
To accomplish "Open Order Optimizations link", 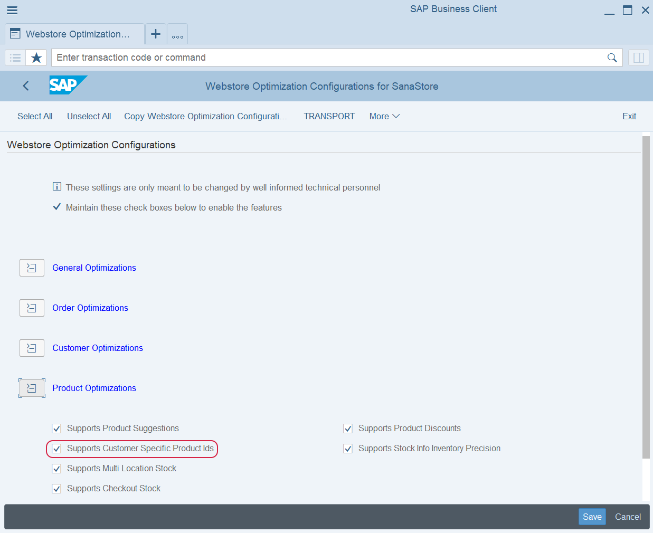I will tap(90, 308).
